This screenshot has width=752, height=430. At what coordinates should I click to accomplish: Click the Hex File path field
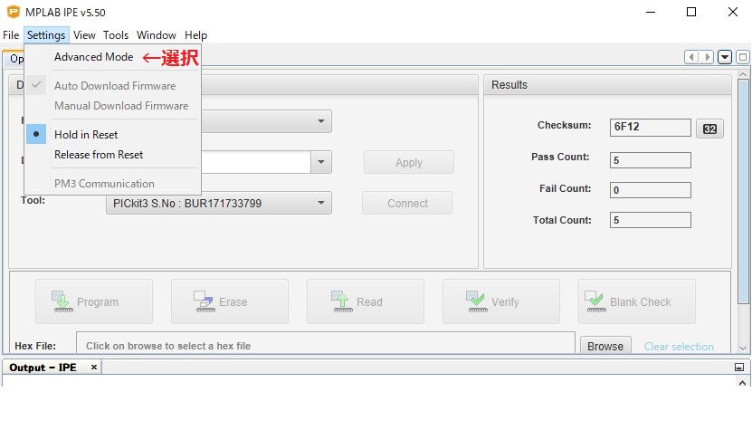(x=326, y=345)
